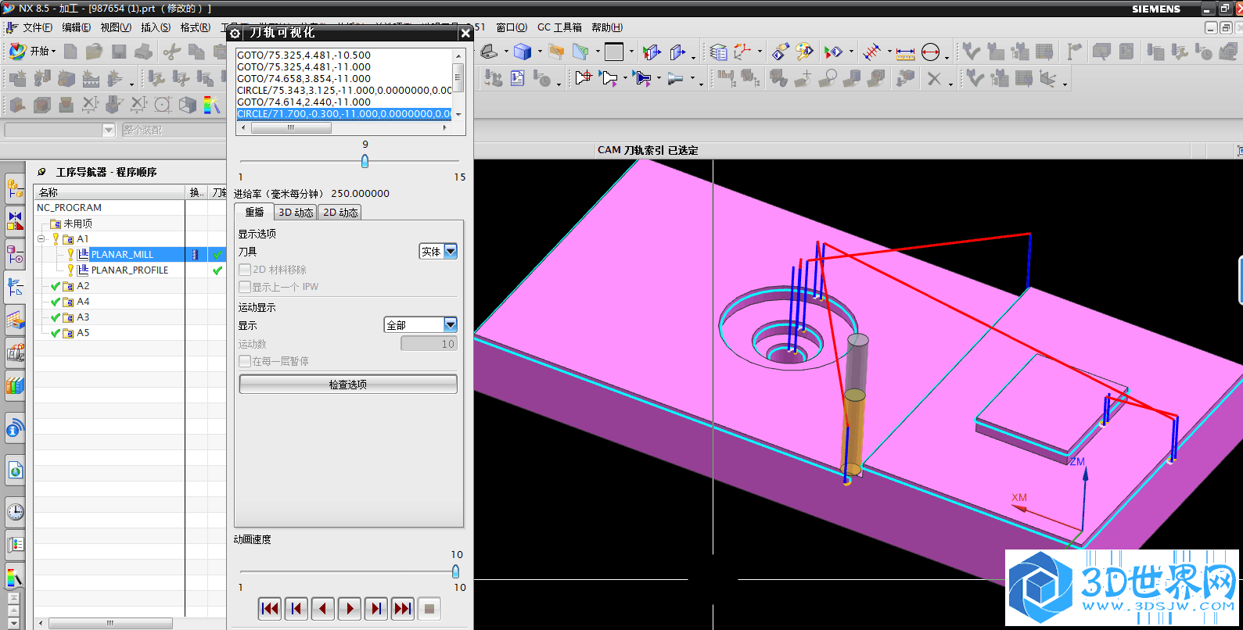
Task: Switch to the 3D 动态 tab
Action: click(296, 213)
